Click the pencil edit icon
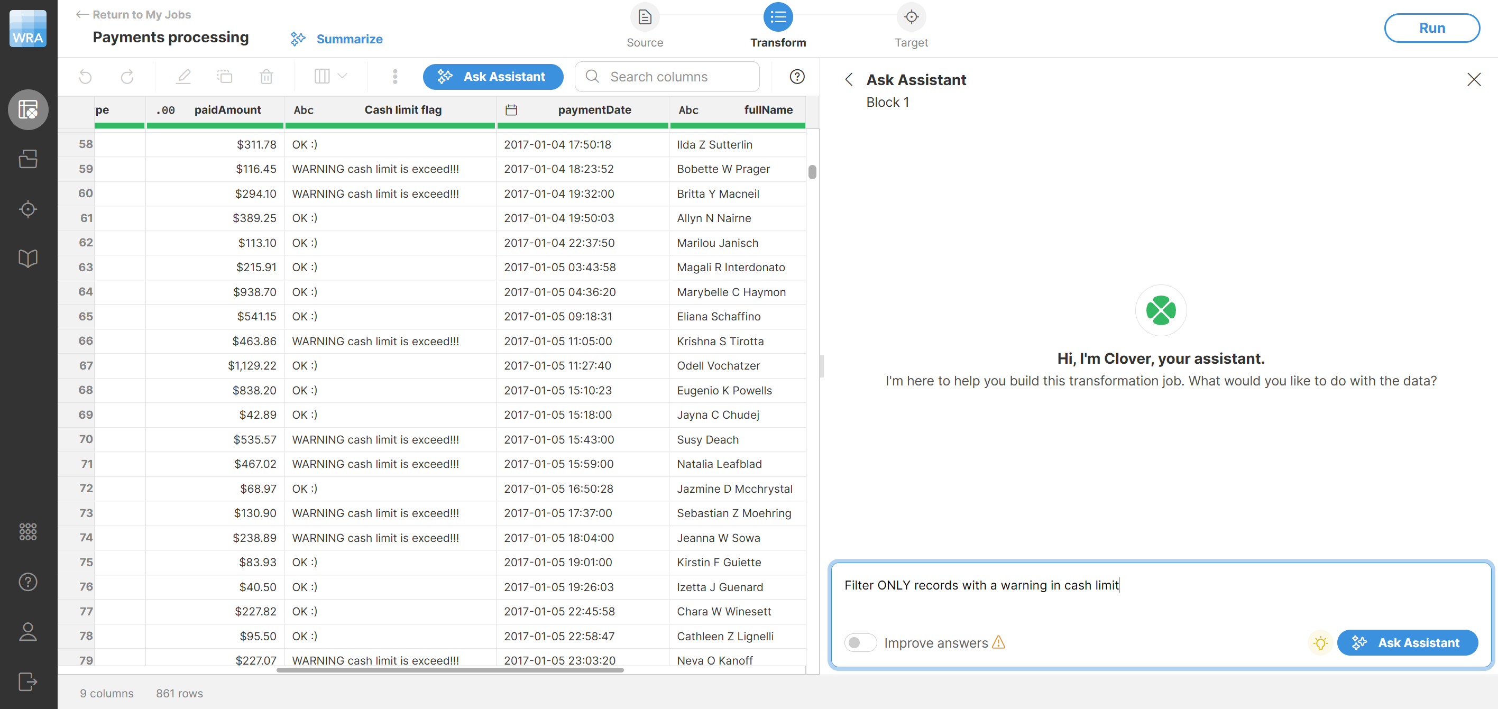 (184, 77)
